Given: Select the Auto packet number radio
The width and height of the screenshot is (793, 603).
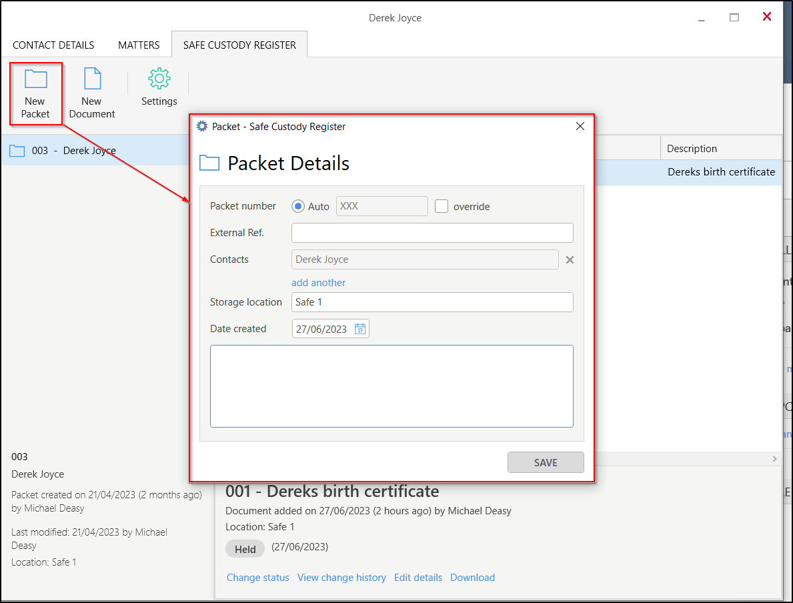Looking at the screenshot, I should click(298, 206).
